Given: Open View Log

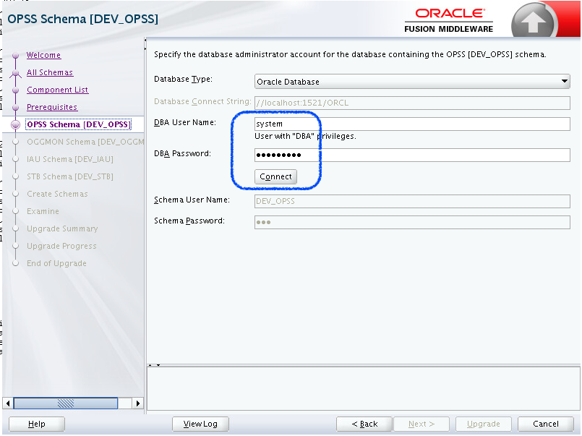Looking at the screenshot, I should pyautogui.click(x=200, y=424).
